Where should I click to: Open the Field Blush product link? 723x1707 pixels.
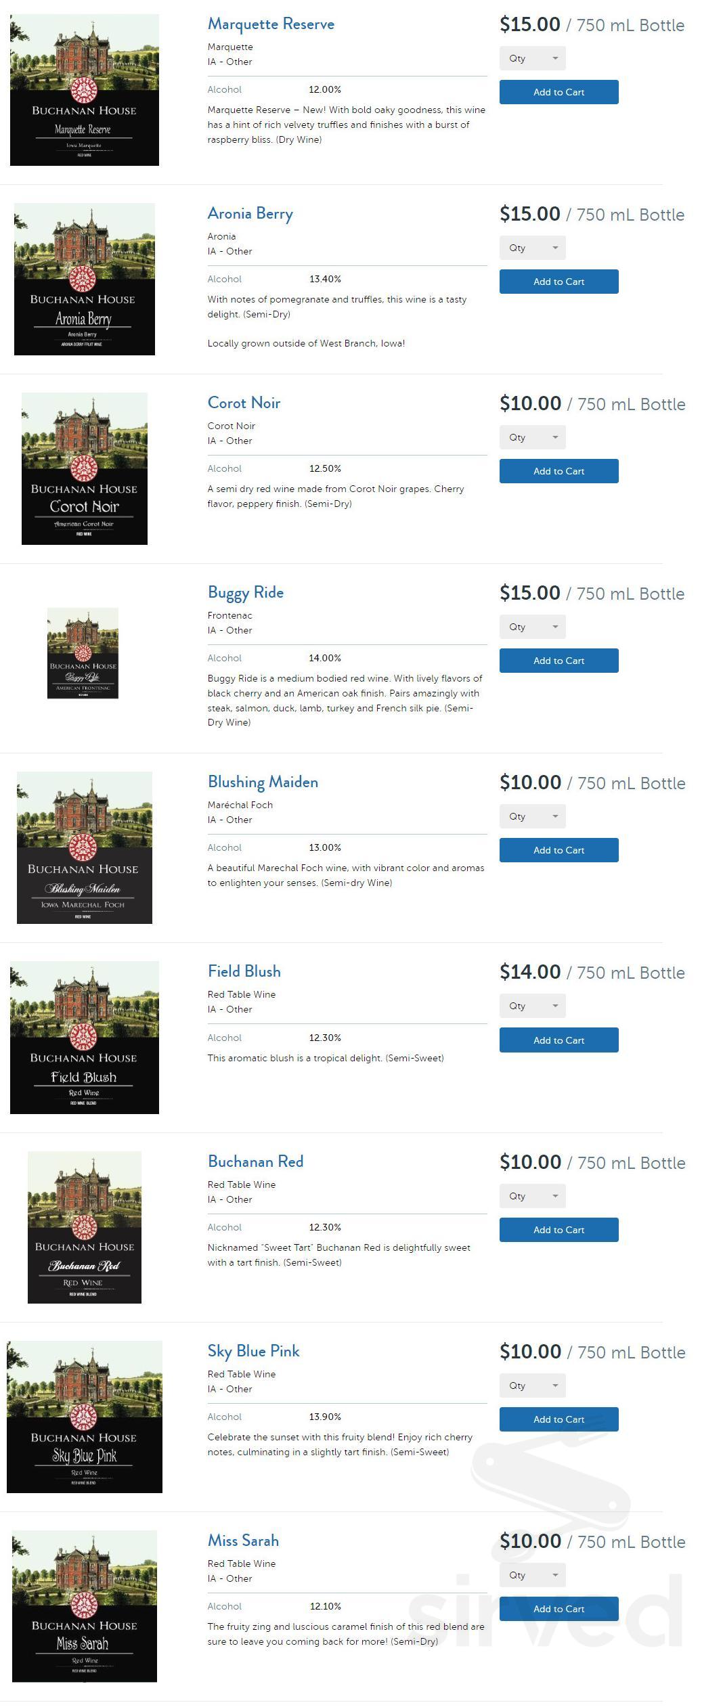tap(244, 971)
